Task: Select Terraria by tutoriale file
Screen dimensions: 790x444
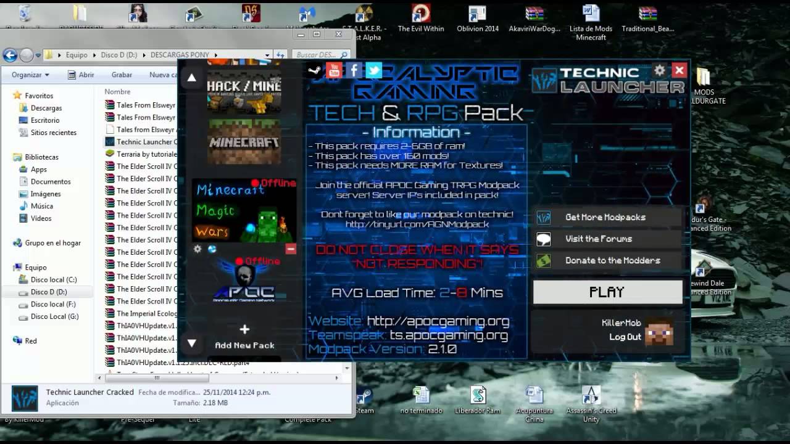Action: coord(142,154)
